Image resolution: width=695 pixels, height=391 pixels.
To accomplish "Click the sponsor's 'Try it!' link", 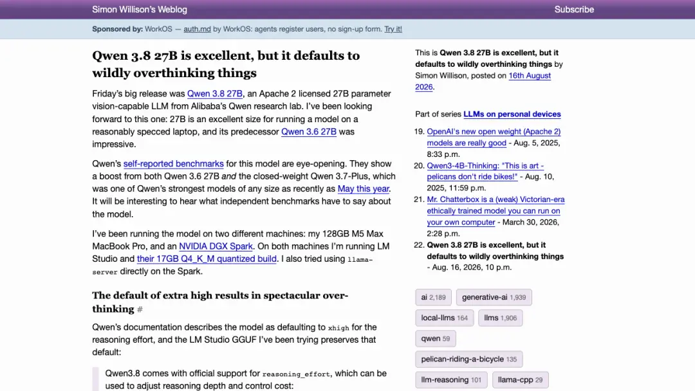I will 393,29.
